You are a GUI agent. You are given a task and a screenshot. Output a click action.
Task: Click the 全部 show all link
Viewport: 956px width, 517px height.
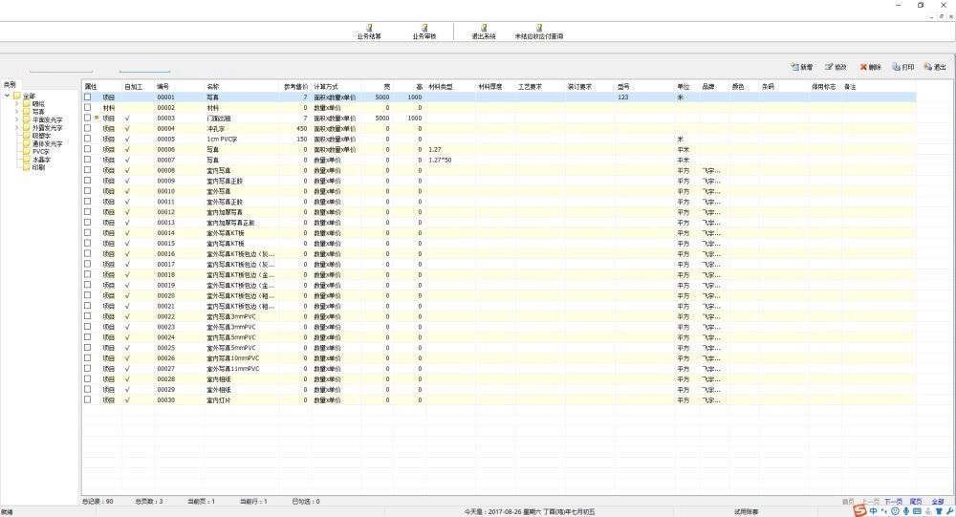pyautogui.click(x=938, y=502)
